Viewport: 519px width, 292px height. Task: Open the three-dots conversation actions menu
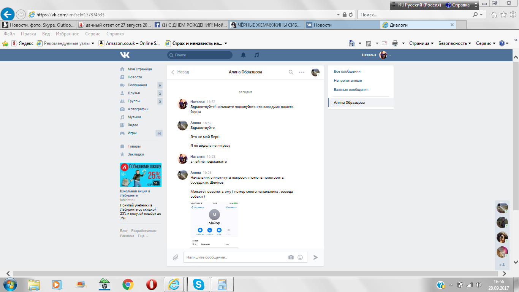[302, 72]
